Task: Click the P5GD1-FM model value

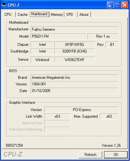Action: [x=59, y=36]
